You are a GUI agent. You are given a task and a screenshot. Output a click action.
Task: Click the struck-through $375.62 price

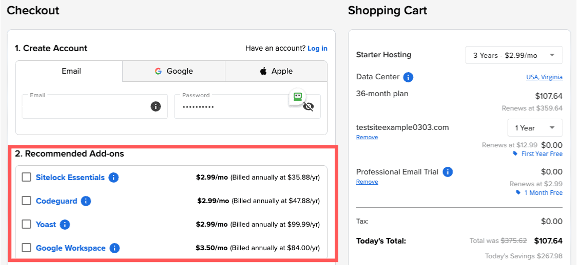[514, 241]
